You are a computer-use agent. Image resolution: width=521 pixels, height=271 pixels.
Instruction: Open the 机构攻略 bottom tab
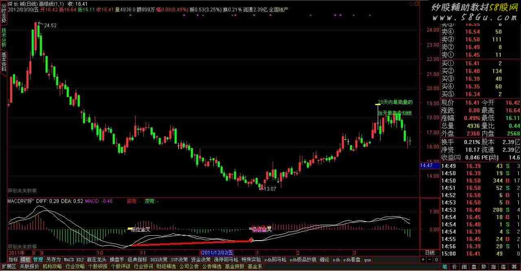[52, 267]
